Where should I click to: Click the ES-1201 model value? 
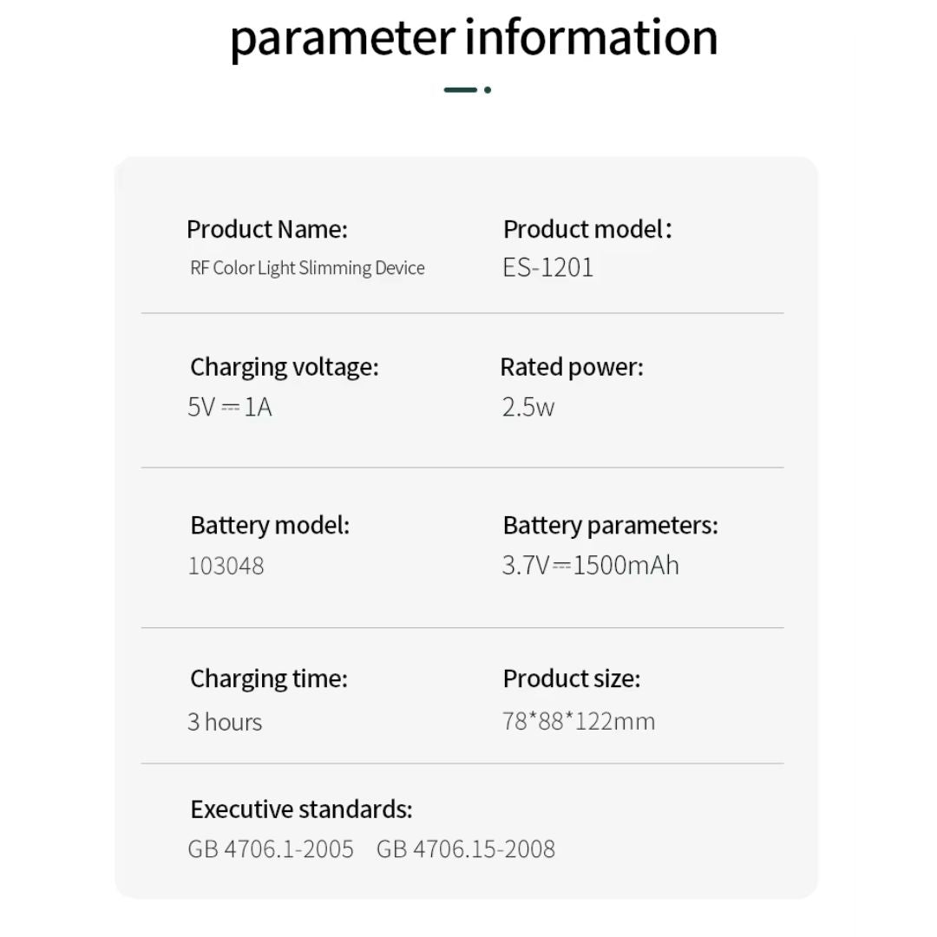548,267
